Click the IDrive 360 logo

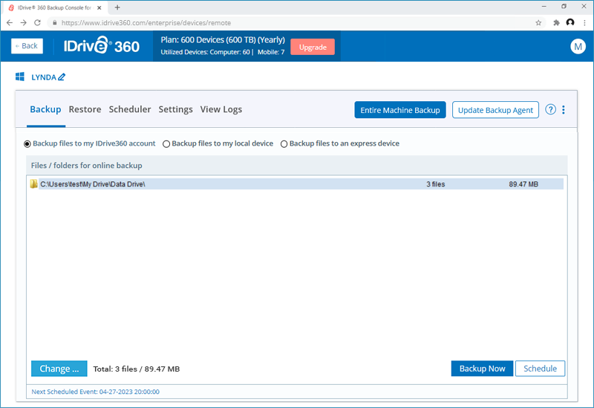click(x=102, y=46)
